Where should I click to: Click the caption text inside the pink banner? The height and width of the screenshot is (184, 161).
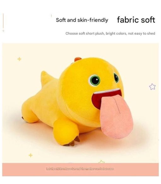pyautogui.click(x=80, y=169)
